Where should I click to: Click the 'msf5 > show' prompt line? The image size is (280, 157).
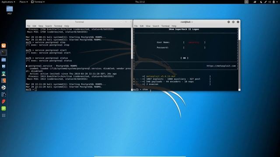[x=140, y=89]
